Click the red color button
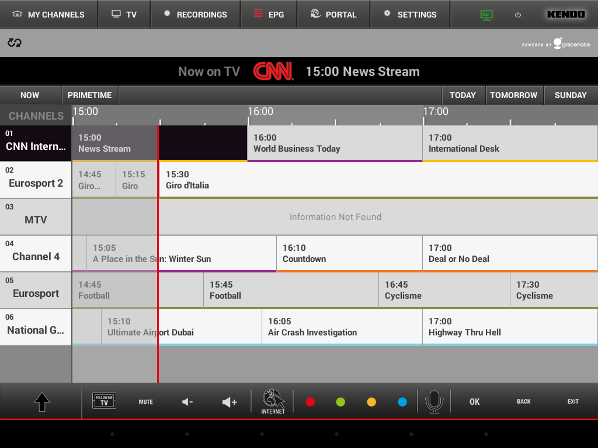 point(310,402)
